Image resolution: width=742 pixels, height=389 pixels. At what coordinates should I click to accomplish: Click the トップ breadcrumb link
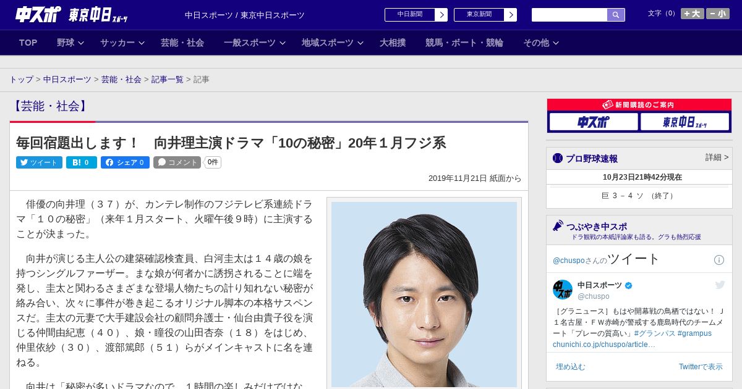22,80
